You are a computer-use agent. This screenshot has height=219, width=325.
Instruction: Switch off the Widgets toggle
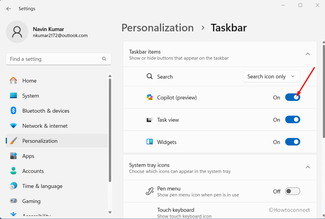pos(292,142)
